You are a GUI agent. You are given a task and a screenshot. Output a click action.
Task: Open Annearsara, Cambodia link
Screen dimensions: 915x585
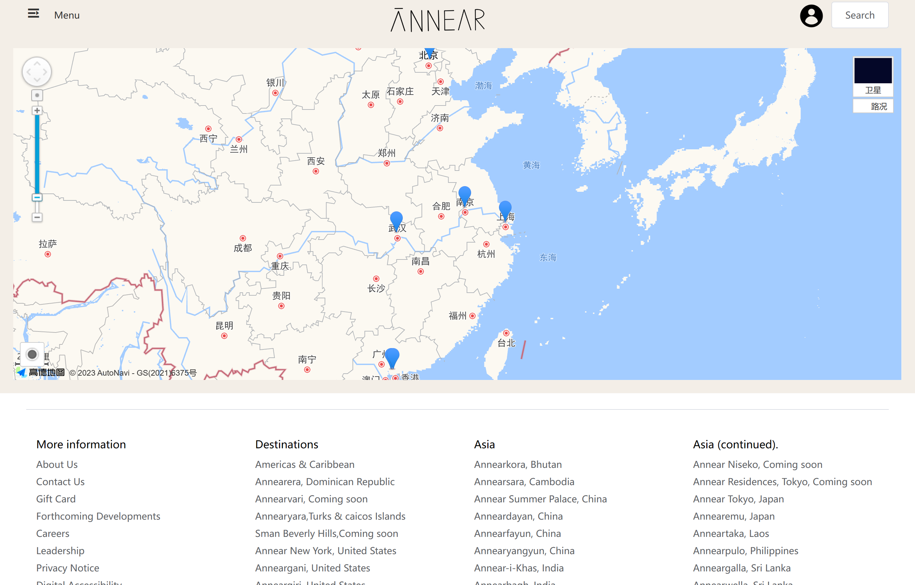point(525,481)
